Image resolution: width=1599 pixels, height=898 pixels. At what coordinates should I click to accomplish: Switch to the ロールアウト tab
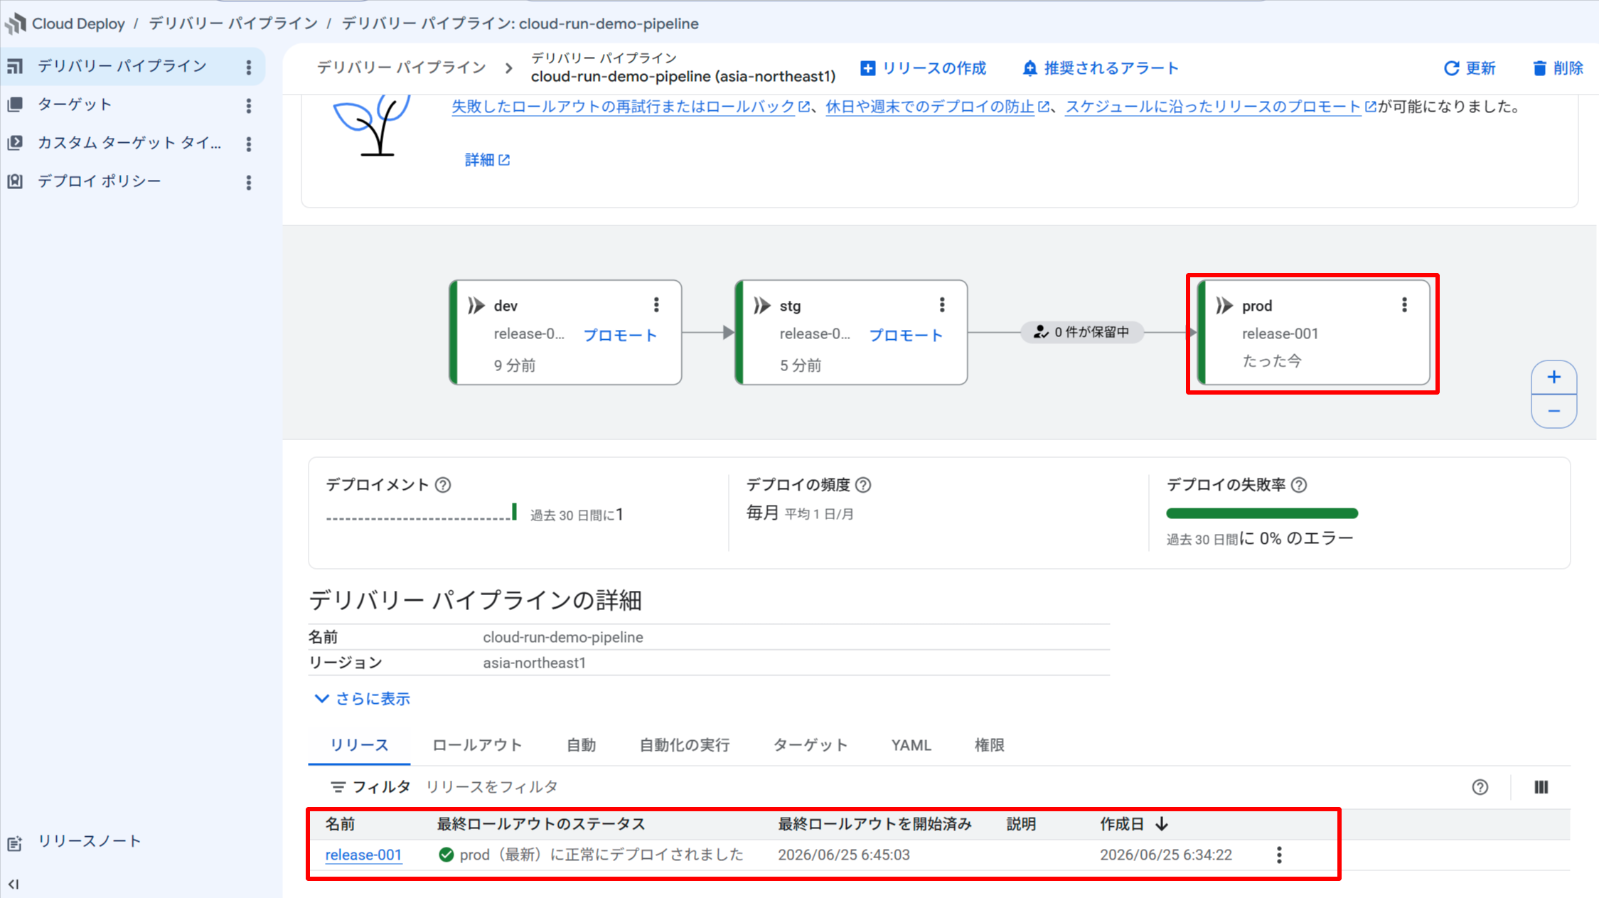tap(477, 745)
